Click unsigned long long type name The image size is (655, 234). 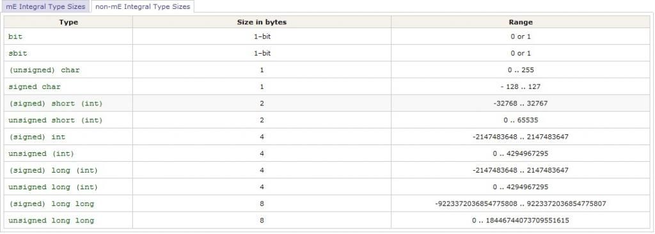pos(51,221)
